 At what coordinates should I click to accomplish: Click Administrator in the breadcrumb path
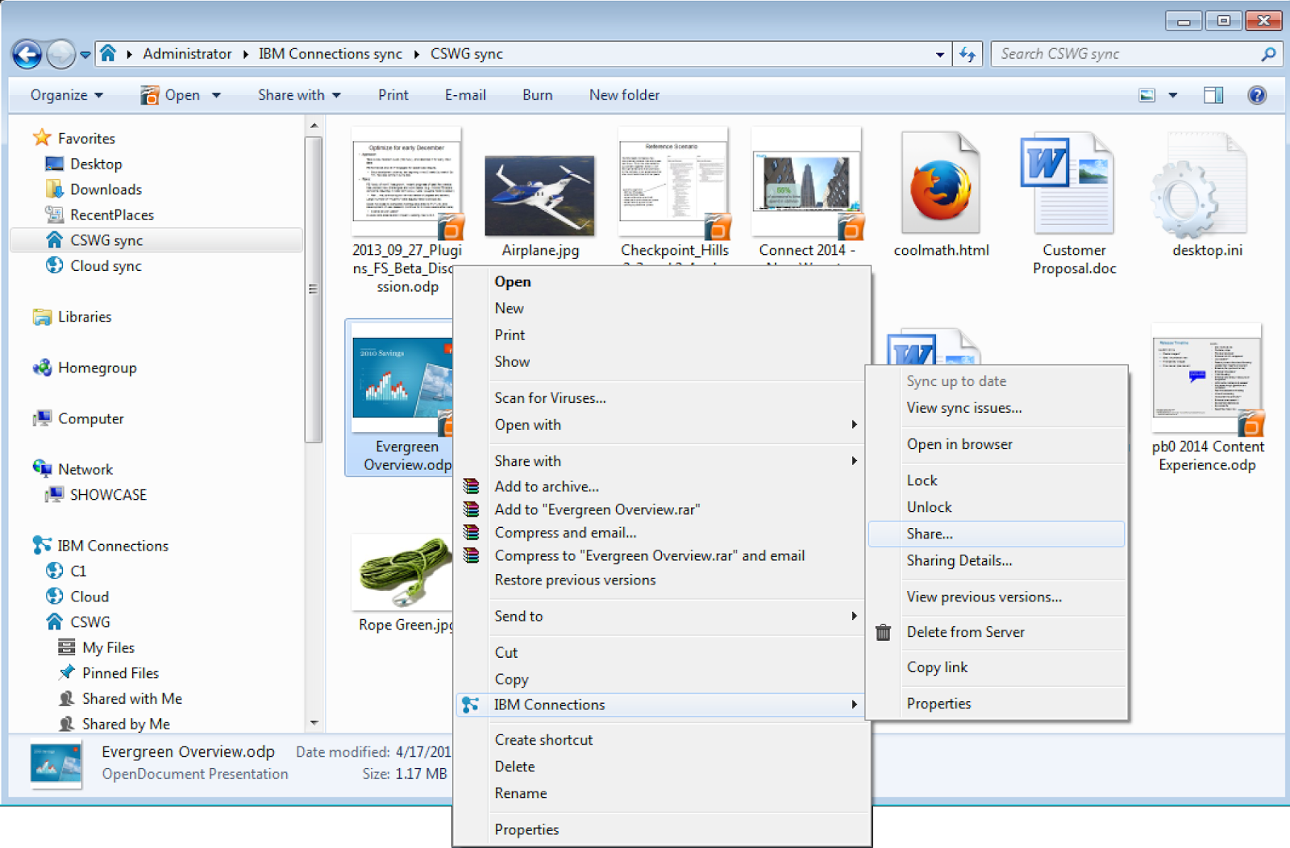tap(187, 54)
